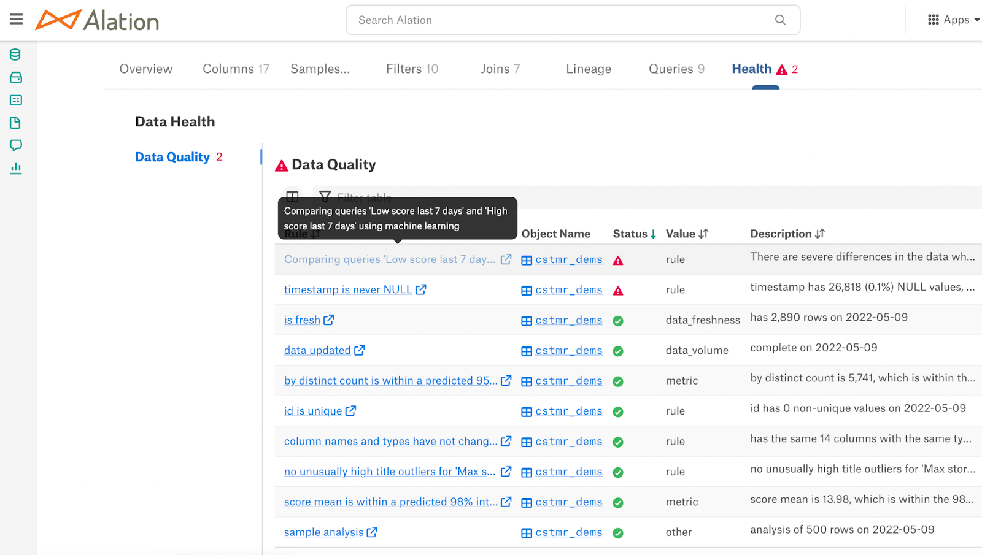The image size is (982, 555).
Task: Open 'column names and types' rule
Action: [391, 441]
